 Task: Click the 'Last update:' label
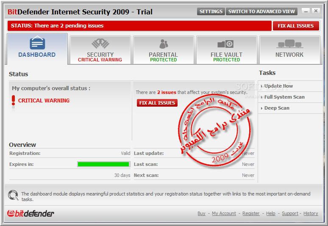pos(149,153)
